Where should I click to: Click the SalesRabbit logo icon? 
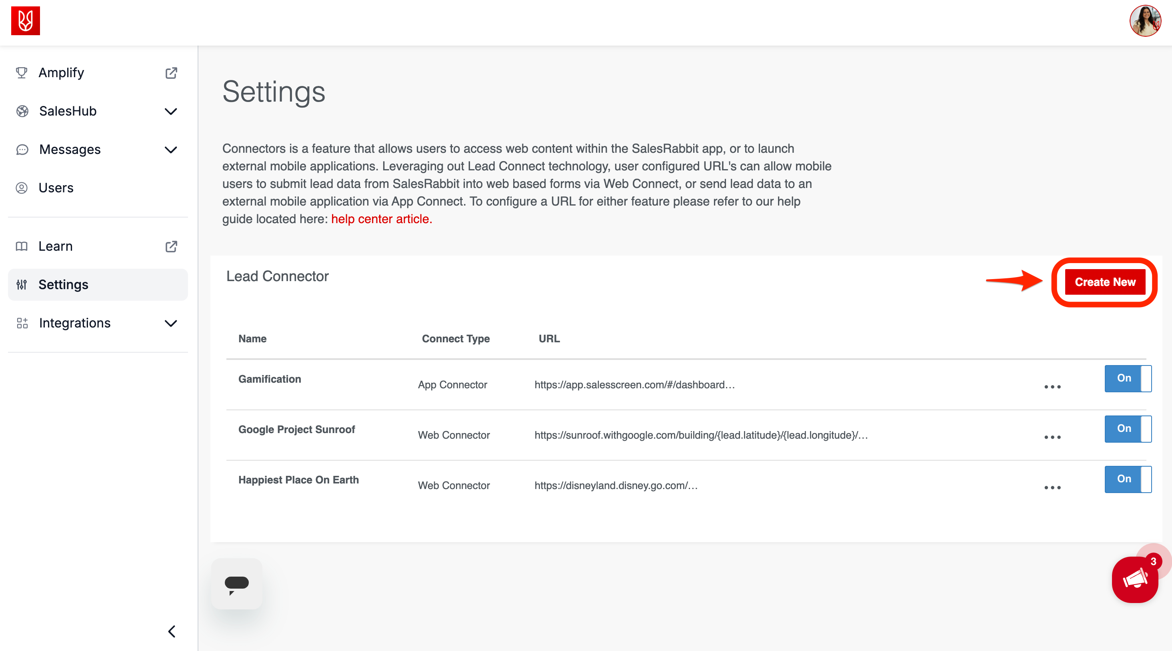pyautogui.click(x=26, y=20)
